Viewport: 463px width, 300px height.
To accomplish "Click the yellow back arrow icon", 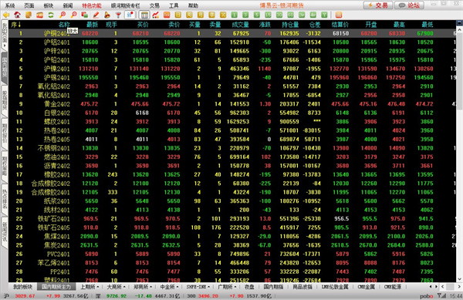I will (6, 15).
